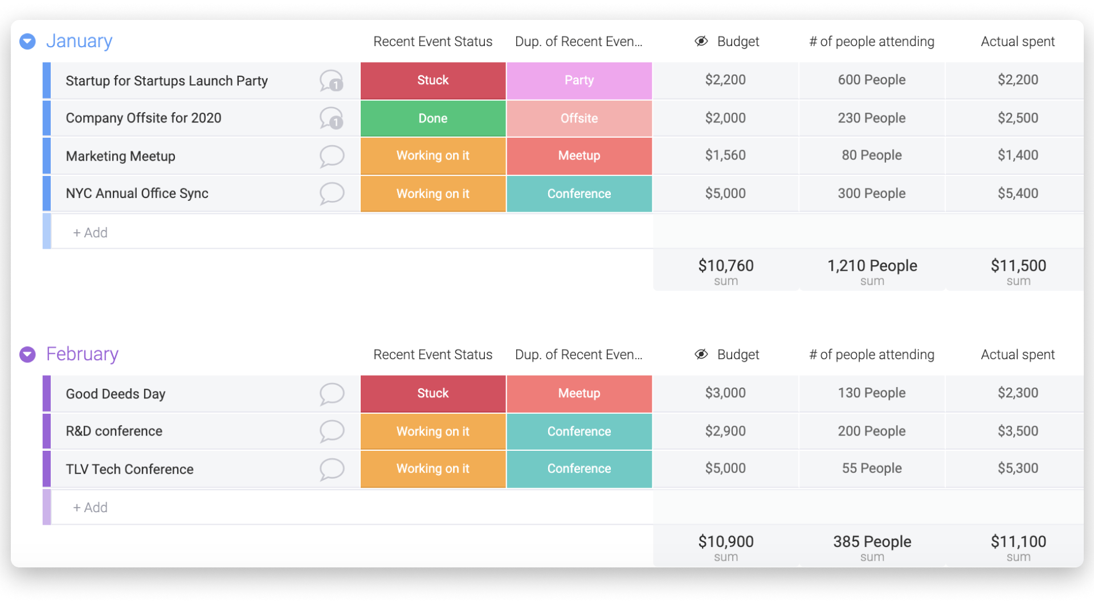Select the Recent Event Status header in January

point(433,42)
